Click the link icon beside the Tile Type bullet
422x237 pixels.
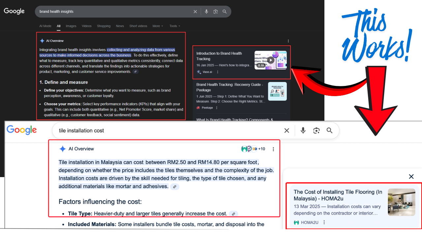(233, 214)
